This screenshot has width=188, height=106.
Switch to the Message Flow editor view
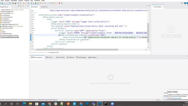click(x=34, y=52)
